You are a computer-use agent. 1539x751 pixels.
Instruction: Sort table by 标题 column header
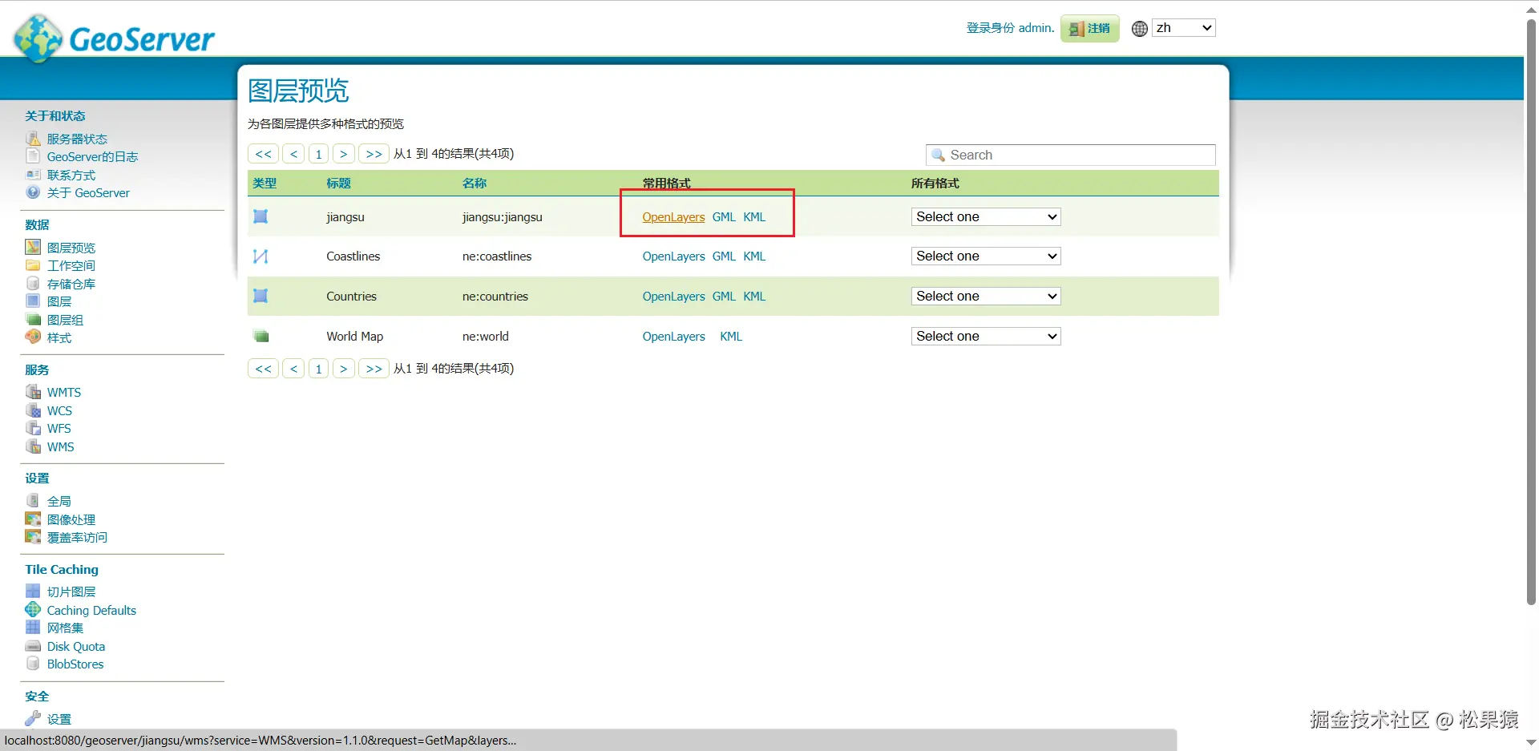(338, 184)
